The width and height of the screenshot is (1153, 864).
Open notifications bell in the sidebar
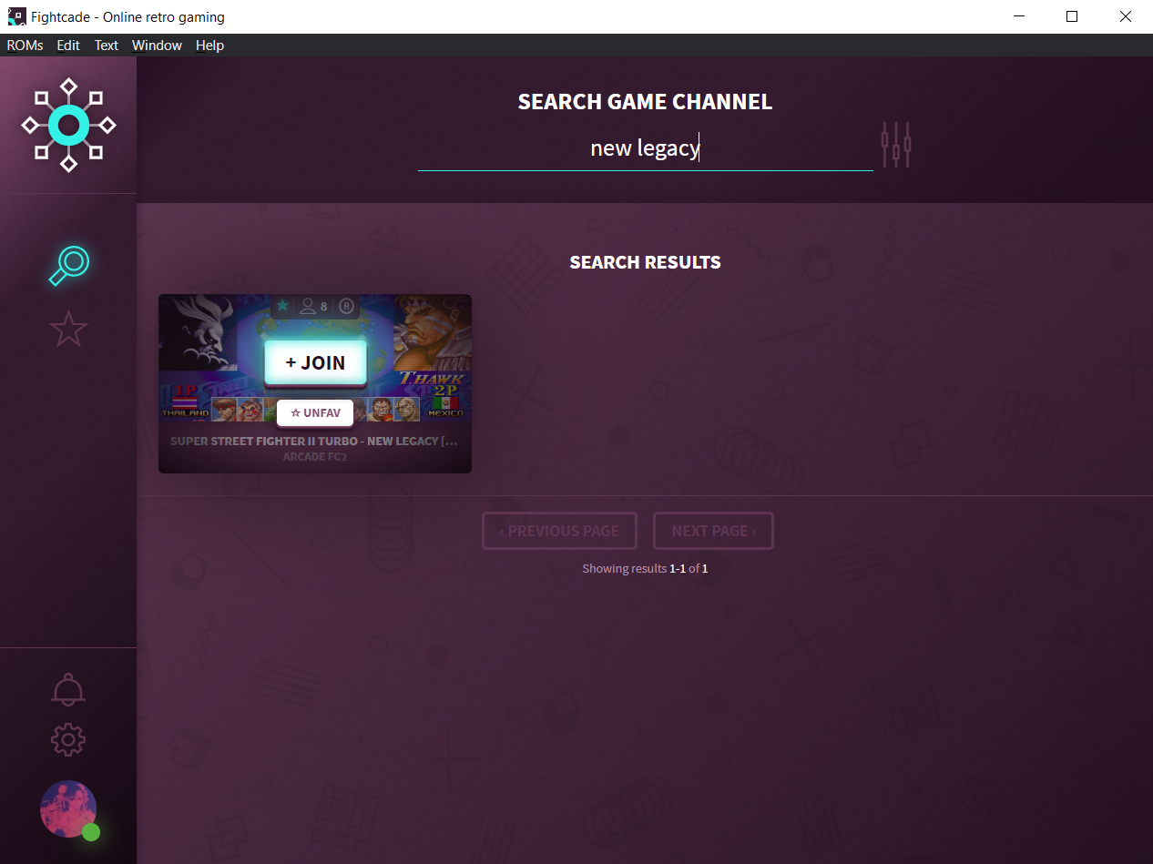pyautogui.click(x=68, y=689)
